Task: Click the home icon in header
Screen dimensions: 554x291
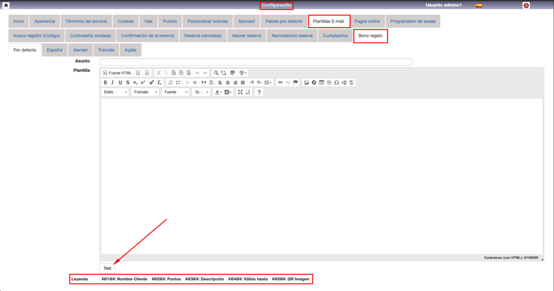Action: (x=6, y=5)
